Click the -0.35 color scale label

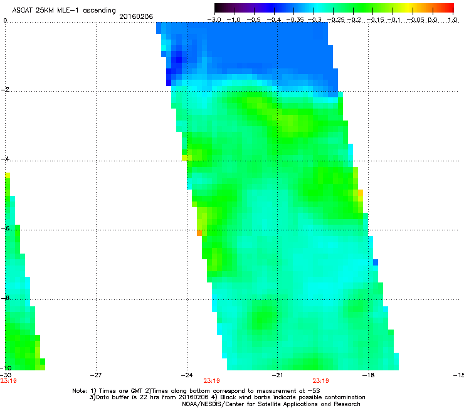[x=293, y=20]
